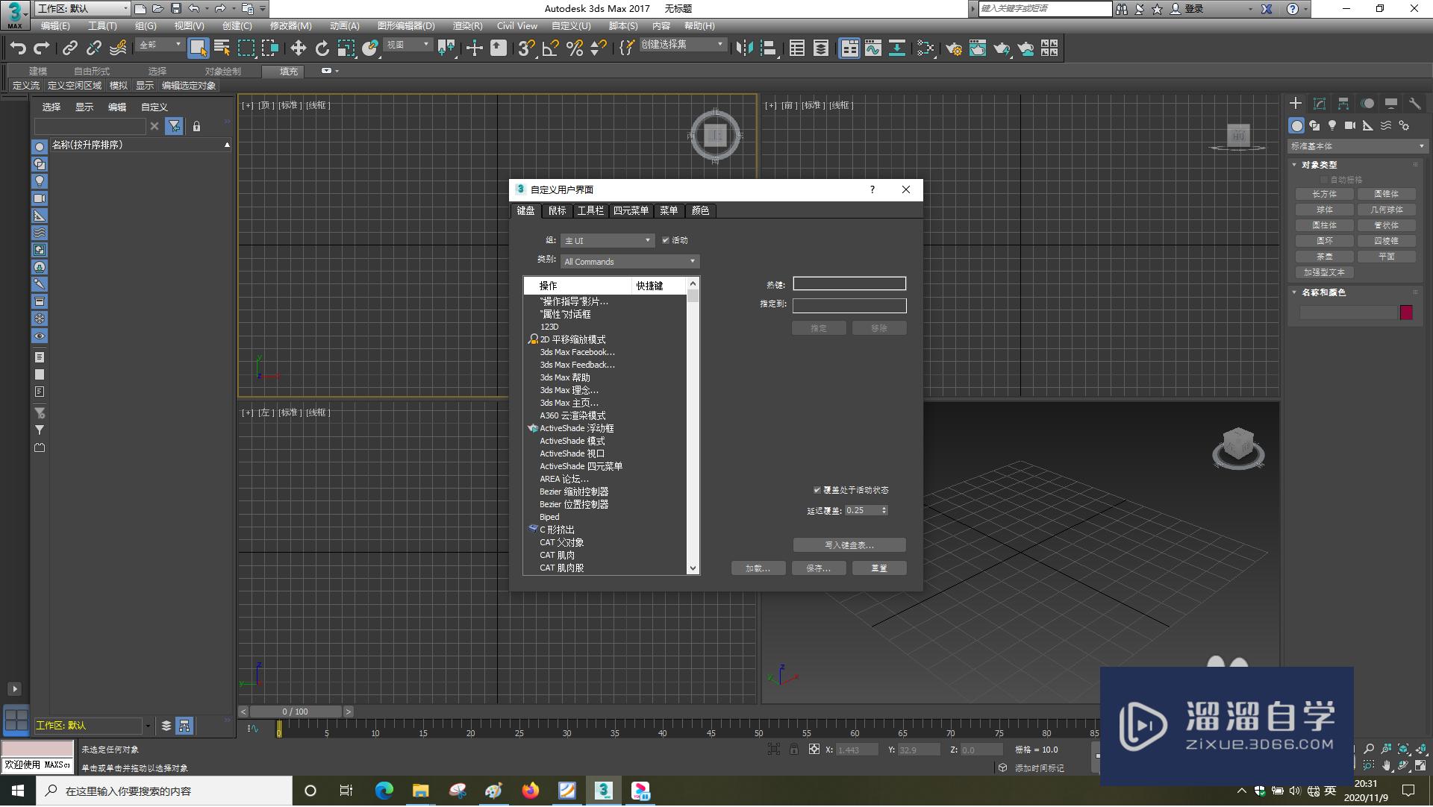Switch to the 工具栏 tab

point(590,211)
